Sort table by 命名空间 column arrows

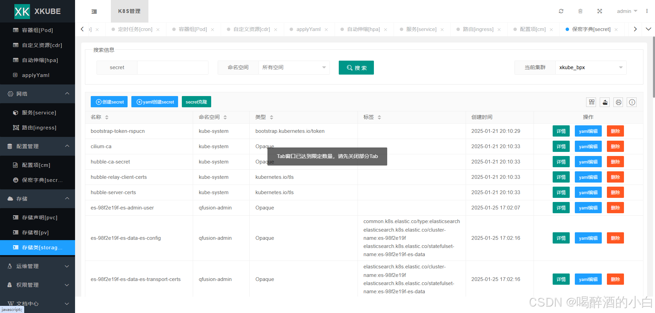coord(225,117)
